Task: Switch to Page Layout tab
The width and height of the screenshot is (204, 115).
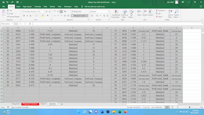Action: (x=27, y=7)
